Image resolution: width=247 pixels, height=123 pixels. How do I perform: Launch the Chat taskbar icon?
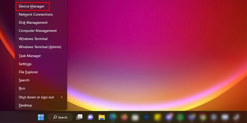tap(90, 117)
